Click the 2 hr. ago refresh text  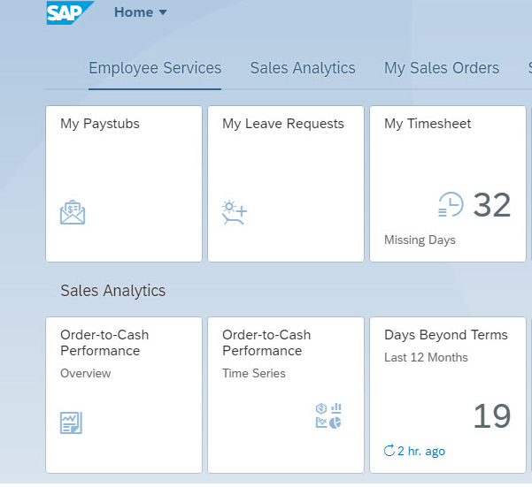(421, 451)
